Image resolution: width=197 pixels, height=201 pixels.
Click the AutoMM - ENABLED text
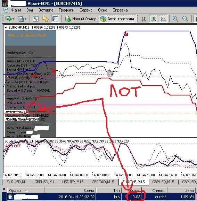22,99
